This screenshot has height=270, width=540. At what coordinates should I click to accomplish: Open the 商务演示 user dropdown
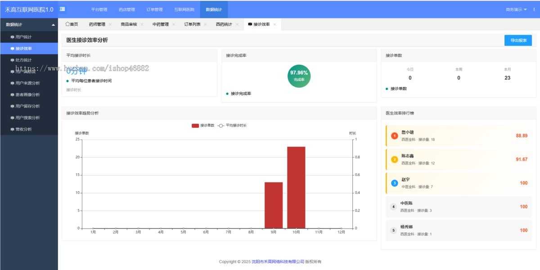click(x=516, y=9)
